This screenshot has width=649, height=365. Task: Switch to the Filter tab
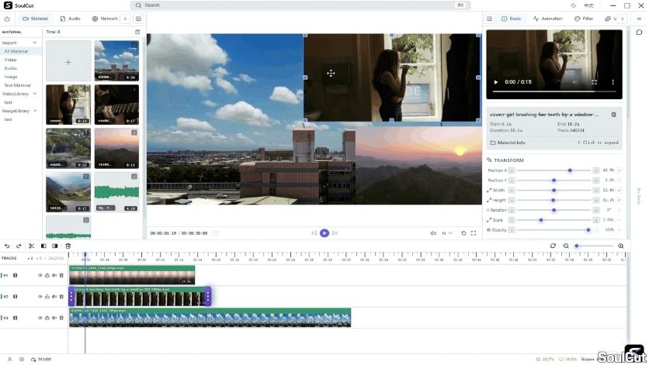click(584, 19)
